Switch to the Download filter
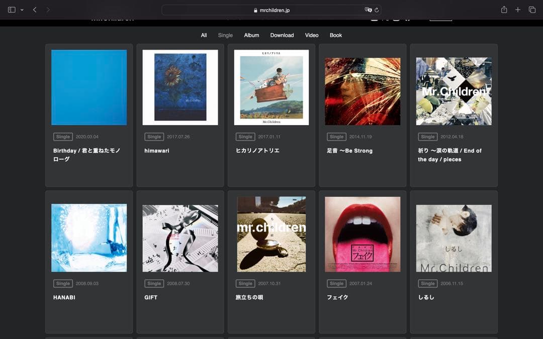543x339 pixels. point(282,35)
